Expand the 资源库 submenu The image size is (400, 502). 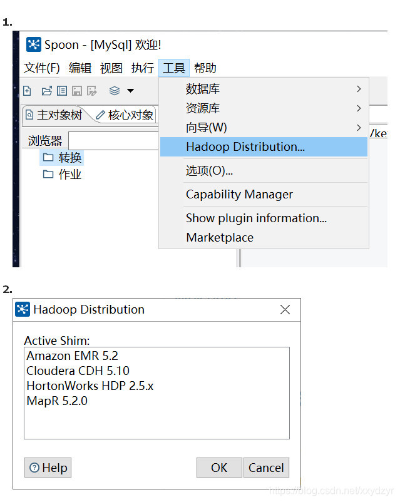pos(264,108)
